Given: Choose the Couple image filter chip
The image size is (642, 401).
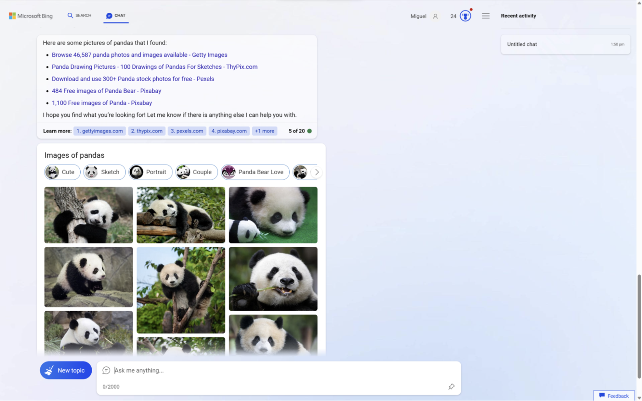Looking at the screenshot, I should [x=196, y=172].
